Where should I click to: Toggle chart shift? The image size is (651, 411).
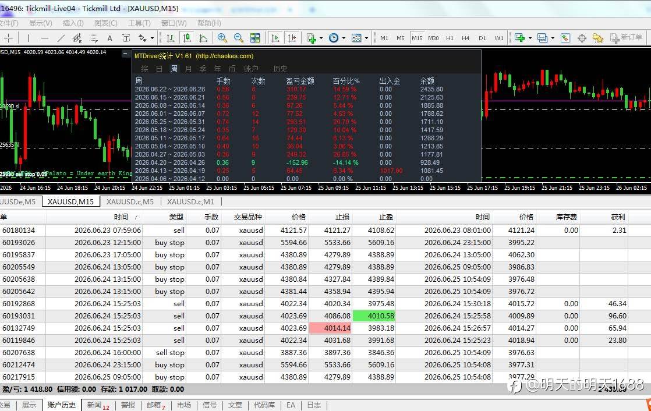pos(292,38)
